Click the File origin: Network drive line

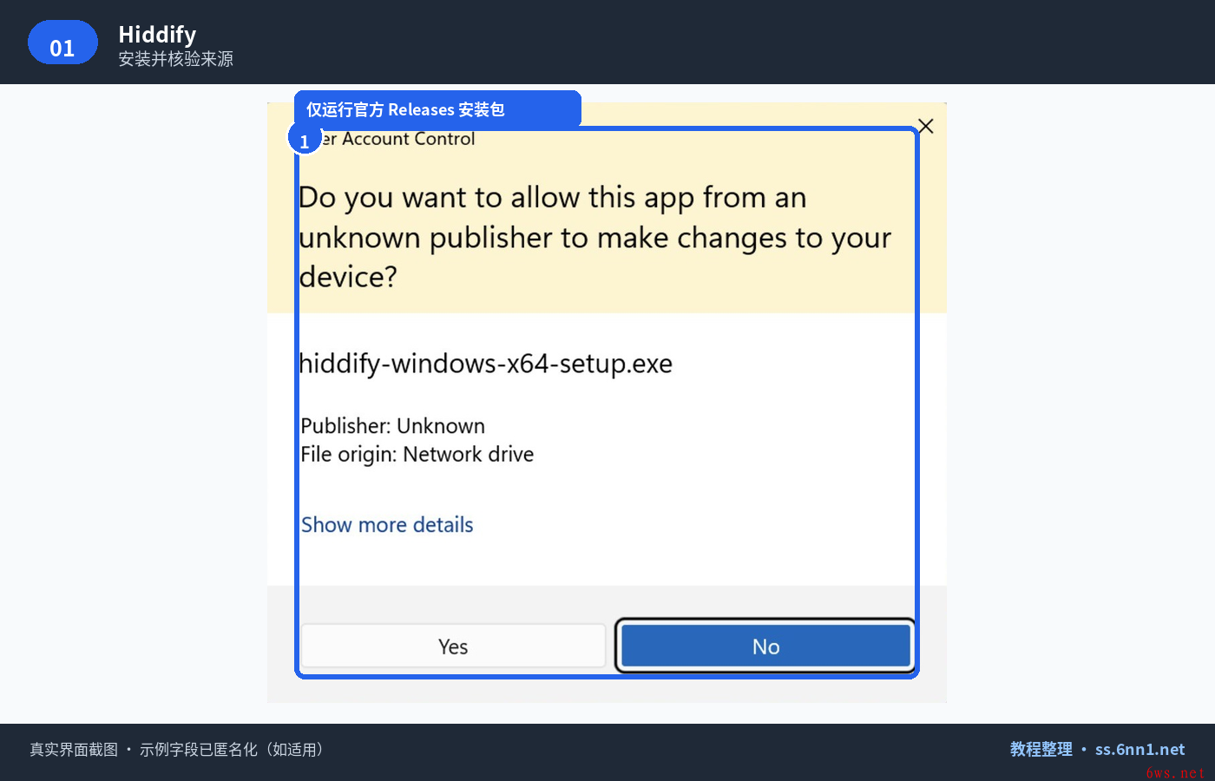(x=417, y=455)
